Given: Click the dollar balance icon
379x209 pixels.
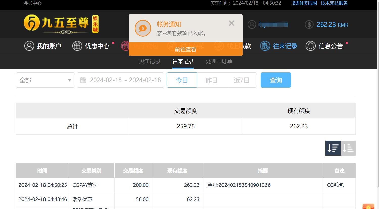Looking at the screenshot, I should [309, 24].
